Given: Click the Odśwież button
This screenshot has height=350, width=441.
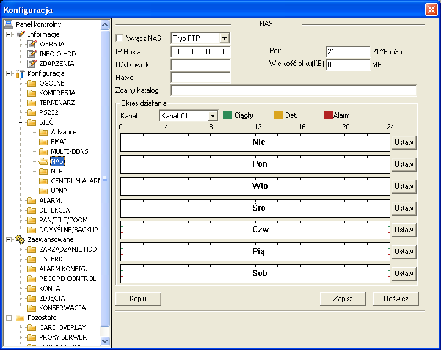Looking at the screenshot, I should (x=396, y=299).
